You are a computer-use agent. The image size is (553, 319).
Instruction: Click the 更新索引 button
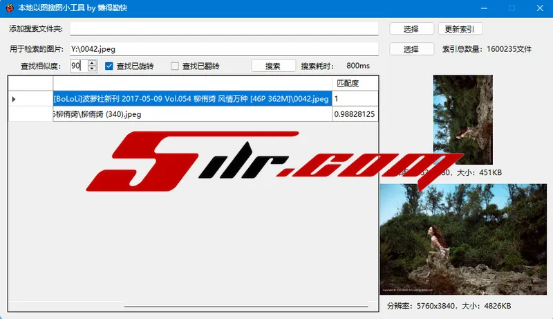point(460,29)
